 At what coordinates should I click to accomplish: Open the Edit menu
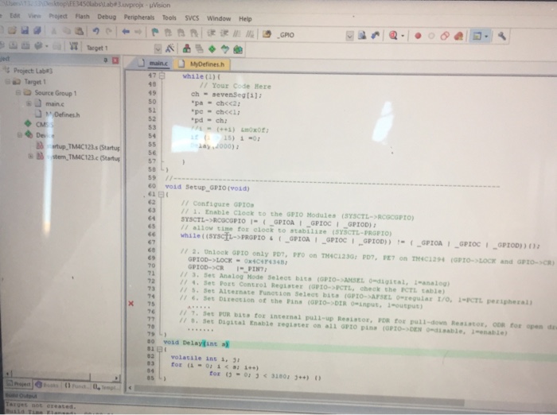point(15,16)
